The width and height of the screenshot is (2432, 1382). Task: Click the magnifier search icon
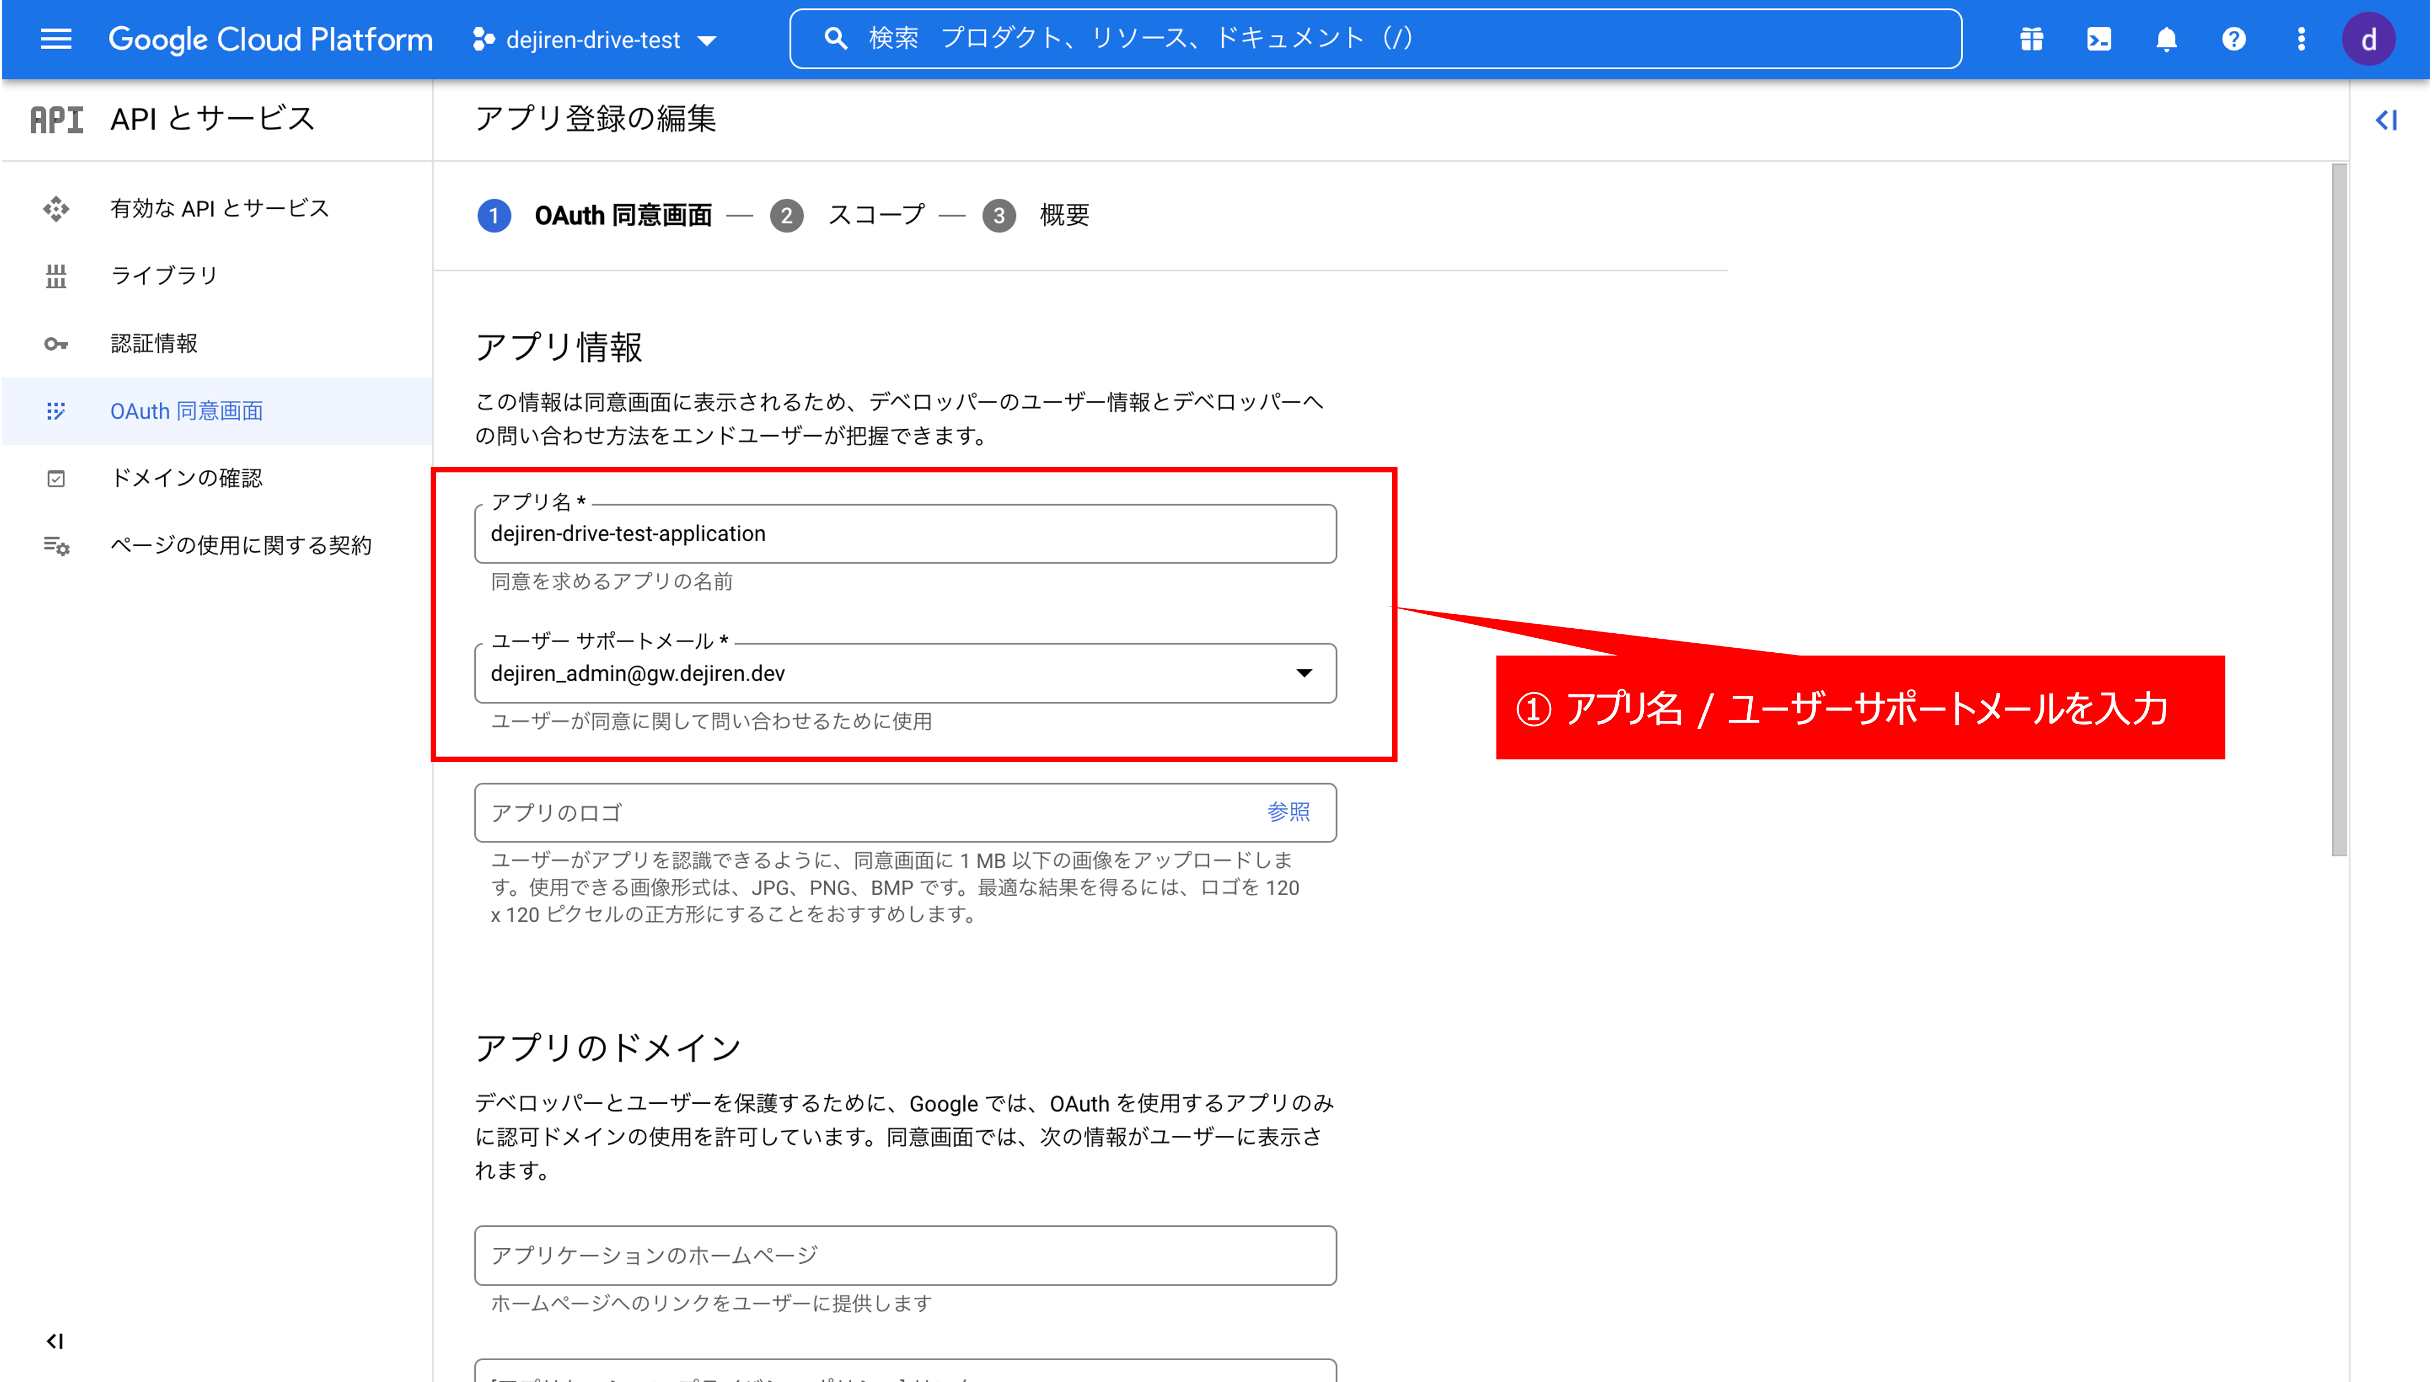(836, 39)
